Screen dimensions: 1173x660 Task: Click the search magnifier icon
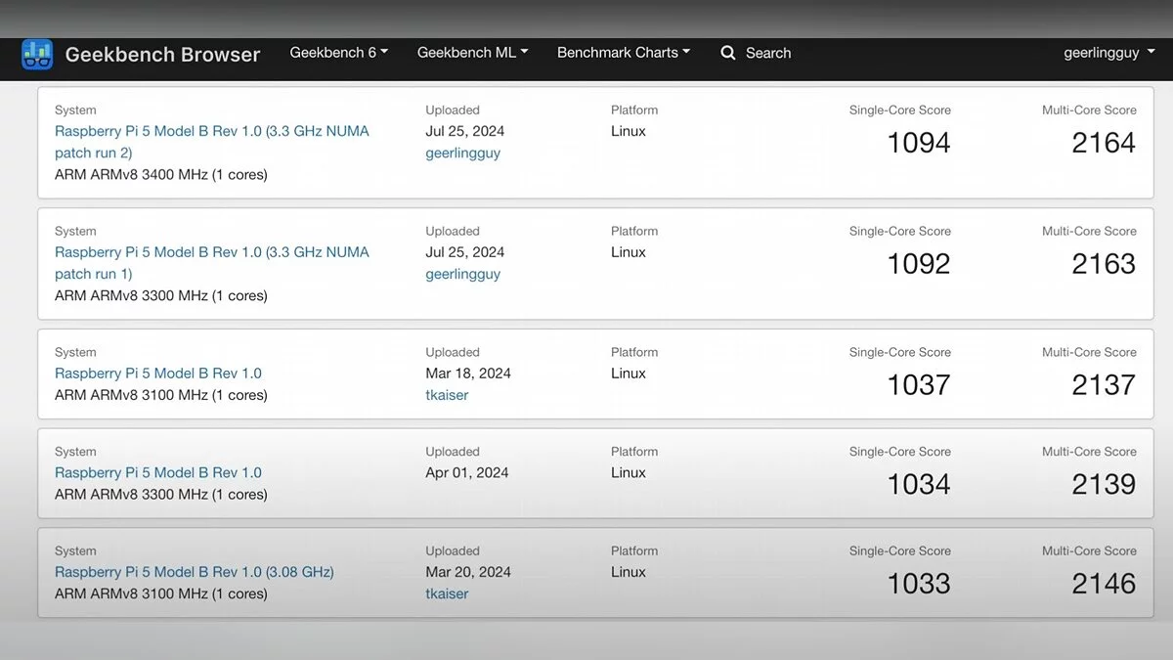pyautogui.click(x=728, y=53)
